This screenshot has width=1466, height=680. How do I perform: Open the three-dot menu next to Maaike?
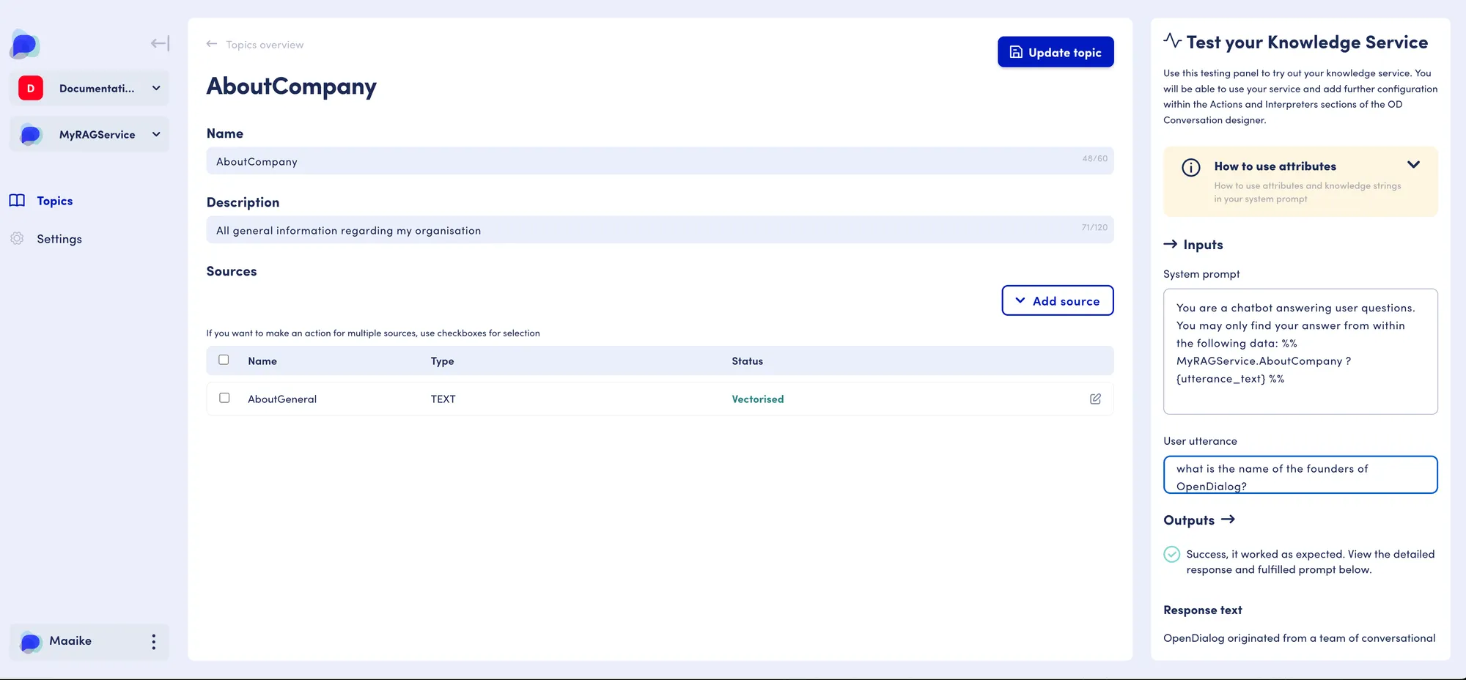[x=153, y=642]
